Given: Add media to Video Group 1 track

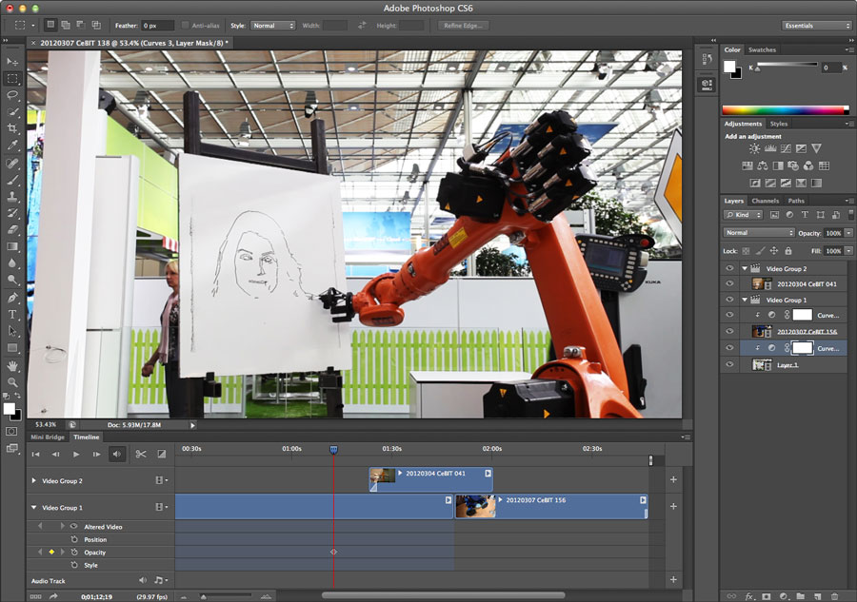Looking at the screenshot, I should (x=673, y=507).
